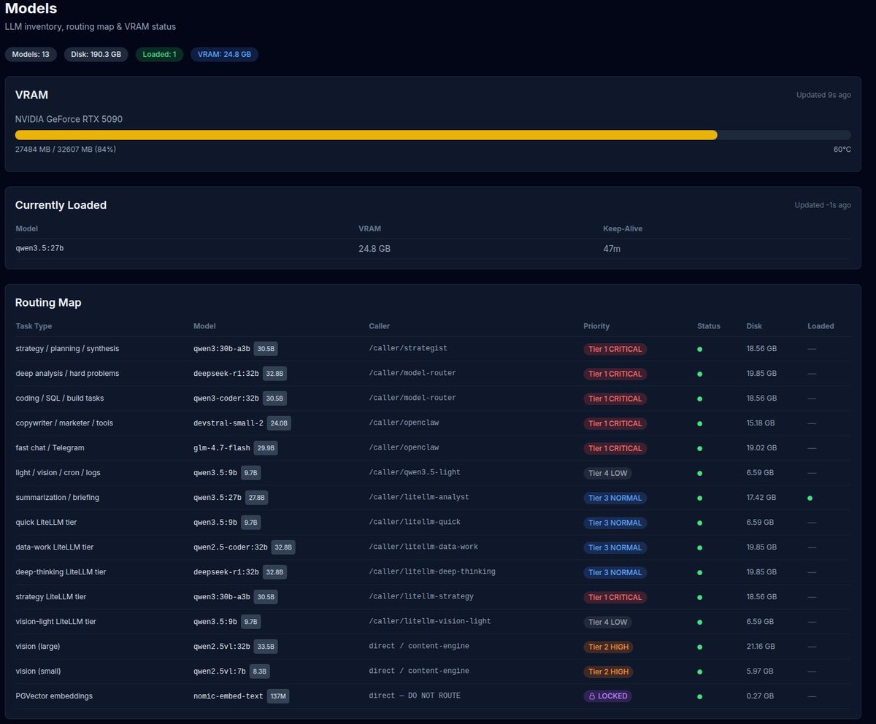Click the 29.9B badge beside glm-4.7-flash

coord(266,448)
